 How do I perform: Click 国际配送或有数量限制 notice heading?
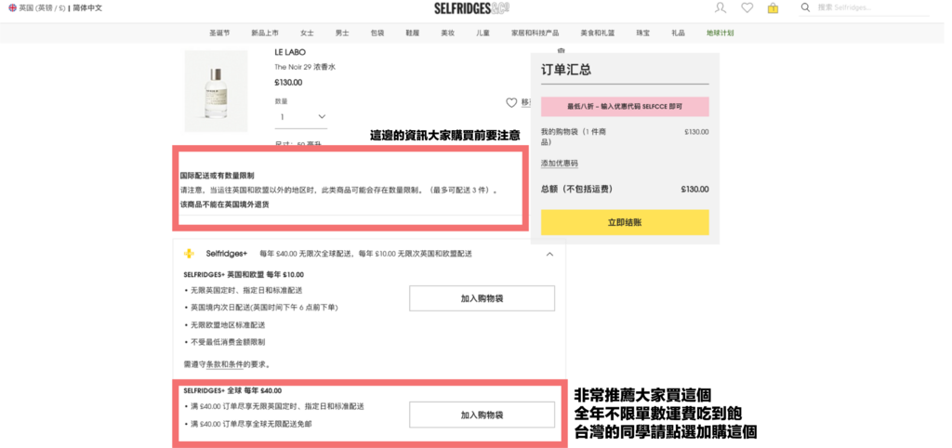pyautogui.click(x=217, y=176)
